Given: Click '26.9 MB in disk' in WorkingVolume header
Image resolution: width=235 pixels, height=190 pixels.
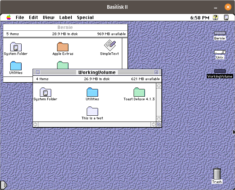Looking at the screenshot, I should tap(97, 79).
